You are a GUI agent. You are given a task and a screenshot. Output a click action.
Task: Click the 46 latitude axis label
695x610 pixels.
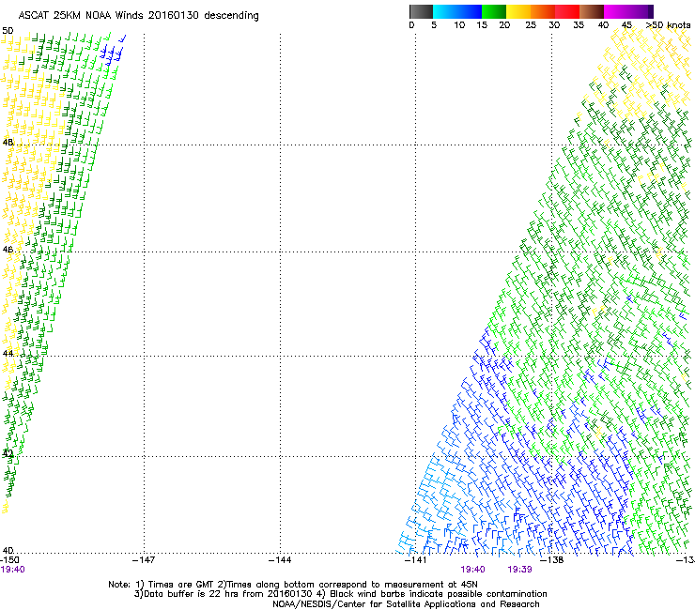(8, 250)
